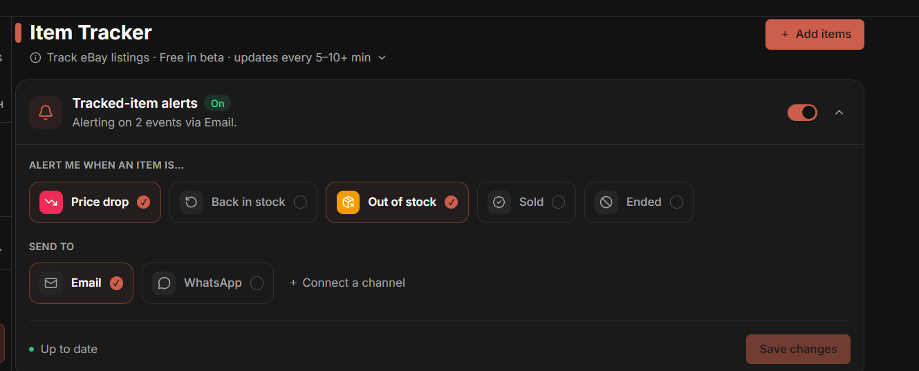The image size is (919, 371).
Task: Turn off the Tracked-item alerts switch
Action: tap(802, 113)
